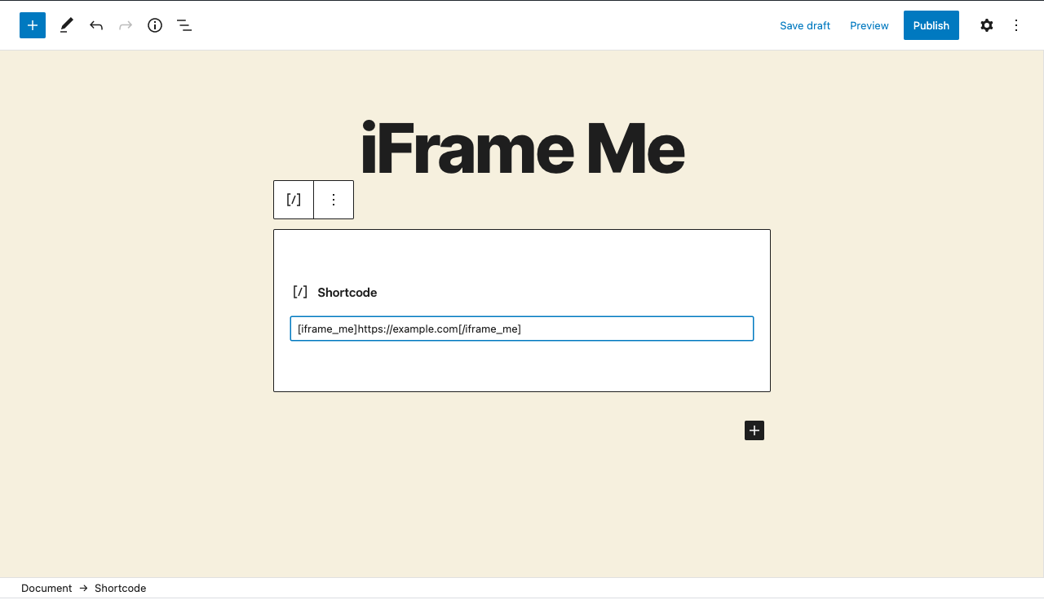Open the top toolbar Options three-dot menu
This screenshot has width=1044, height=600.
tap(1016, 25)
